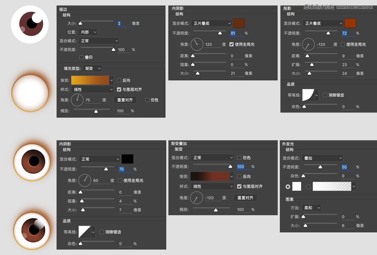Select the solid color radio button in Outer Glow
The height and width of the screenshot is (255, 377).
pos(287,186)
